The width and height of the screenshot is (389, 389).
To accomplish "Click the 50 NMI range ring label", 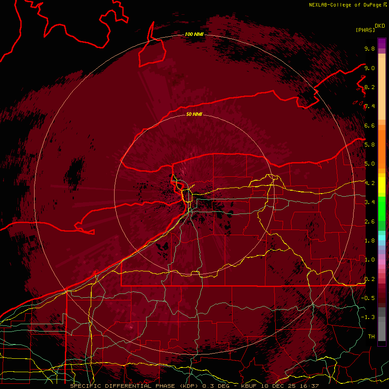I will (194, 114).
